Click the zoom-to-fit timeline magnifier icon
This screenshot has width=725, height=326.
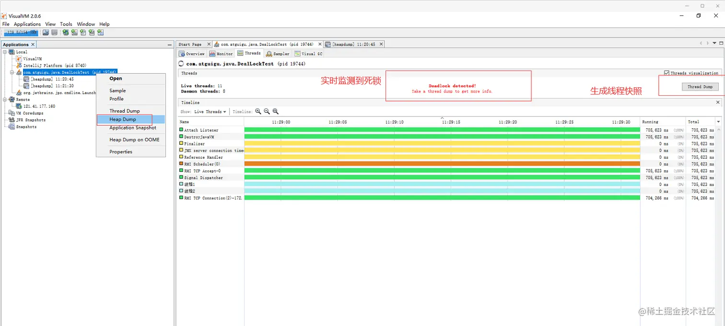pos(275,111)
